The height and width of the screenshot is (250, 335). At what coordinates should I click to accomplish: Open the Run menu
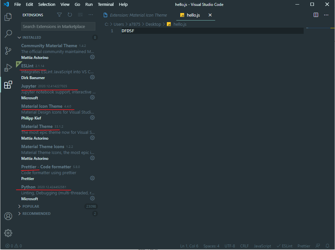pyautogui.click(x=89, y=5)
